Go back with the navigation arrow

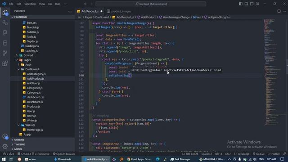coord(85,4)
